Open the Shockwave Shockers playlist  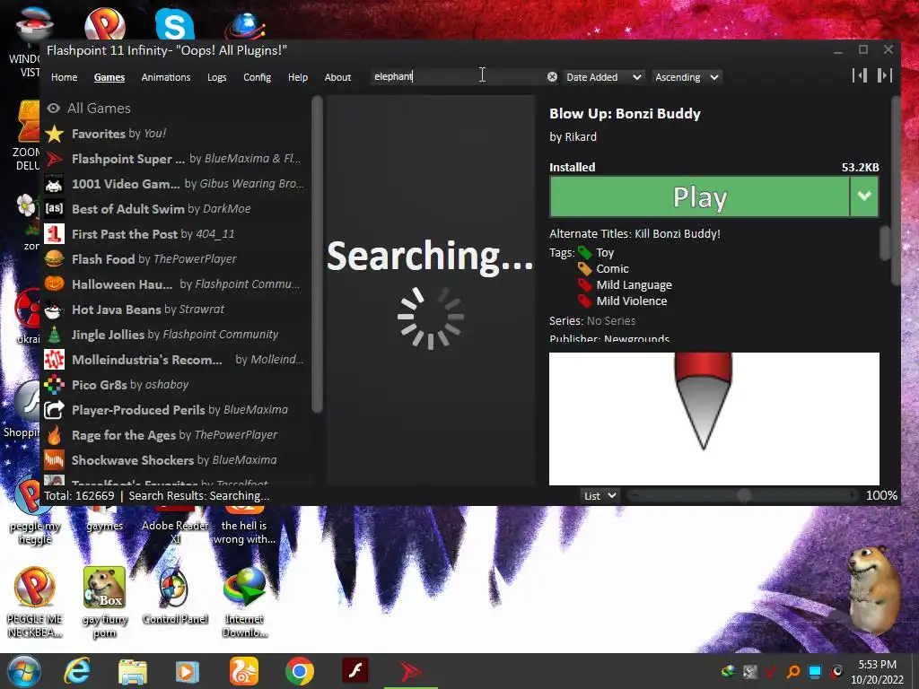(174, 460)
